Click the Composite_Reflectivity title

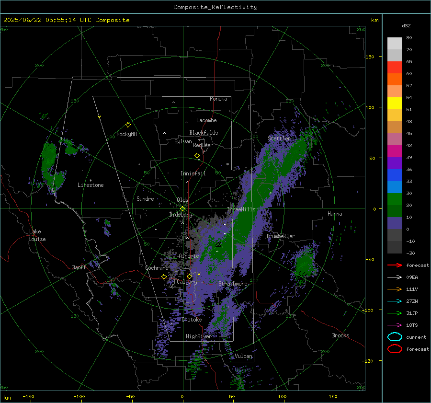(215, 7)
